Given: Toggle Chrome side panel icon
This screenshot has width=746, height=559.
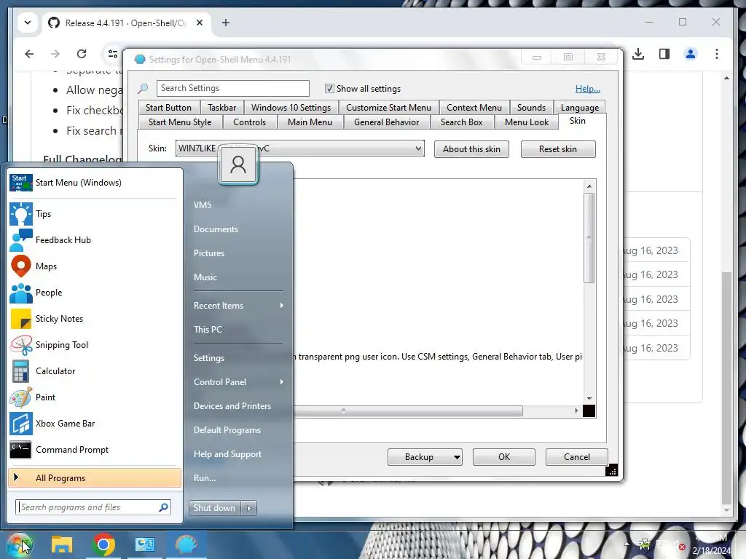Looking at the screenshot, I should [664, 54].
